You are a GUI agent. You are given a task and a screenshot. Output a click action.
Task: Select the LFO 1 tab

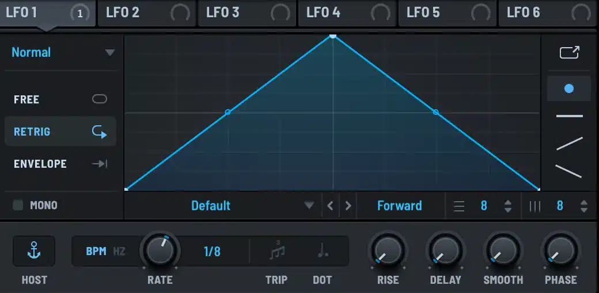coord(47,13)
